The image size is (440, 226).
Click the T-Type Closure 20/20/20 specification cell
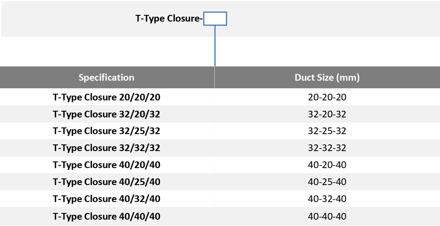pyautogui.click(x=106, y=97)
